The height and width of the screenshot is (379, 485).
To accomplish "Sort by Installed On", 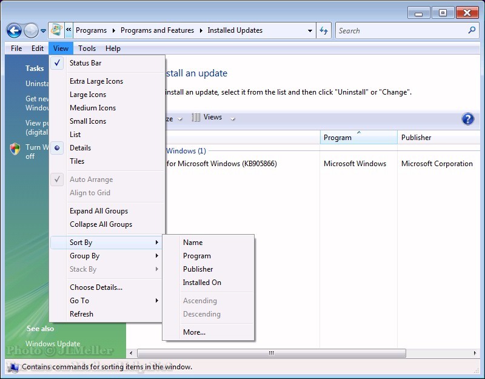I will pyautogui.click(x=202, y=283).
